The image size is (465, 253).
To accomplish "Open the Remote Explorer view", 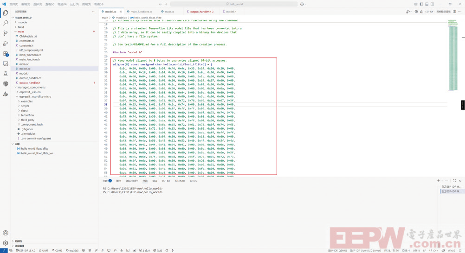I will (x=6, y=63).
